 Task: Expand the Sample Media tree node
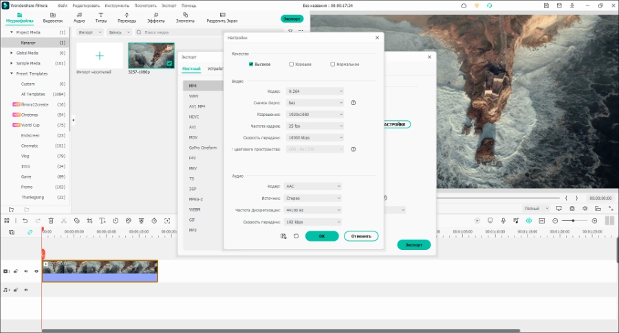coord(12,63)
